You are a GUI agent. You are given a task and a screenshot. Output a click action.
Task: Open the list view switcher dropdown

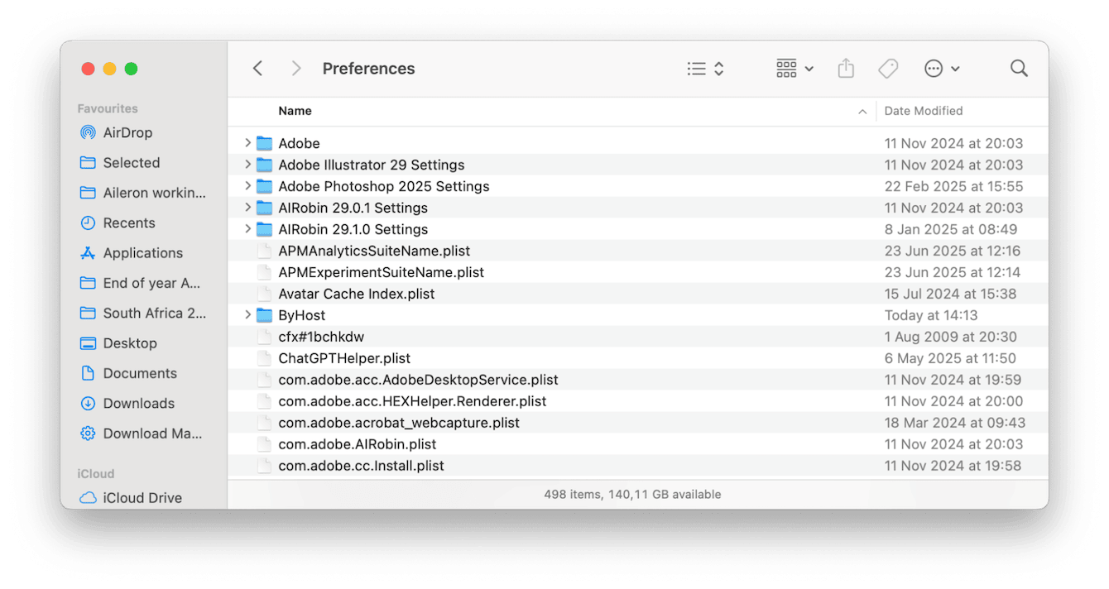click(x=705, y=69)
